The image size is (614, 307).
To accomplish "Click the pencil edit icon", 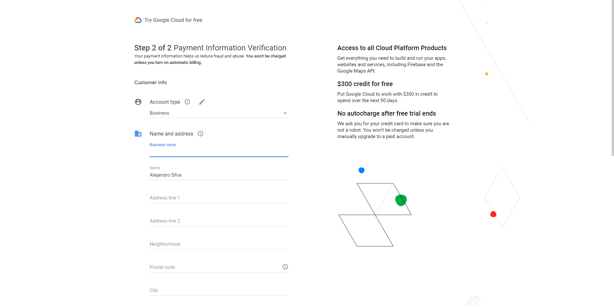I will pos(202,102).
